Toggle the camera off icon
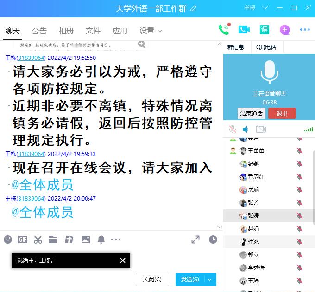 tap(261, 129)
